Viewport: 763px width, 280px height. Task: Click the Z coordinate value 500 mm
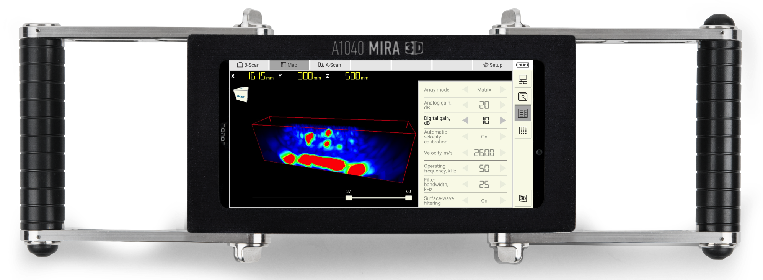pos(357,76)
